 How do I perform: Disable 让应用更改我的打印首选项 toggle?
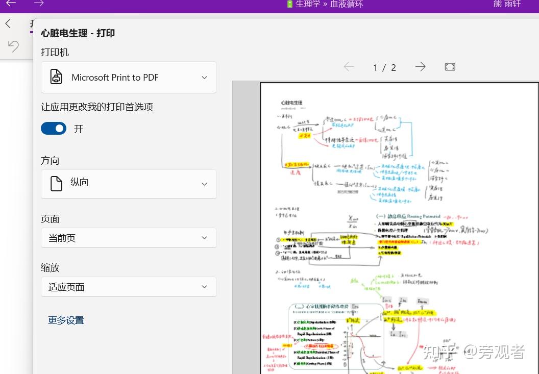pyautogui.click(x=54, y=128)
